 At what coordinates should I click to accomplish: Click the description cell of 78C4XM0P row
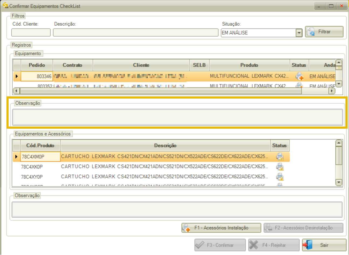click(165, 156)
